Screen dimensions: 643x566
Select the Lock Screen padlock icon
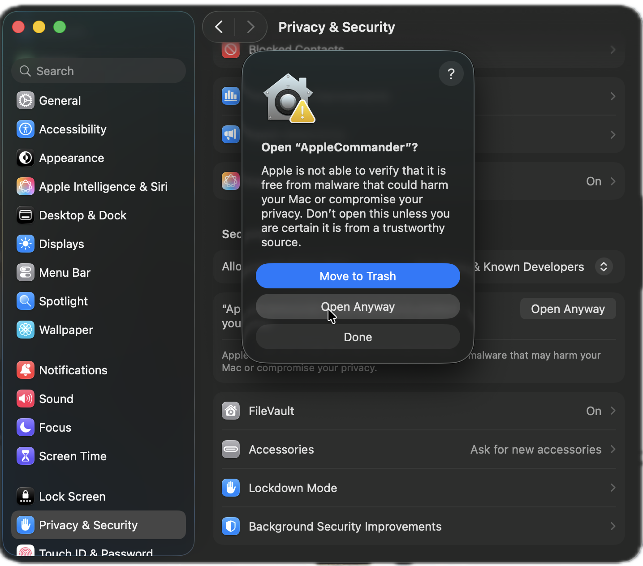tap(26, 496)
